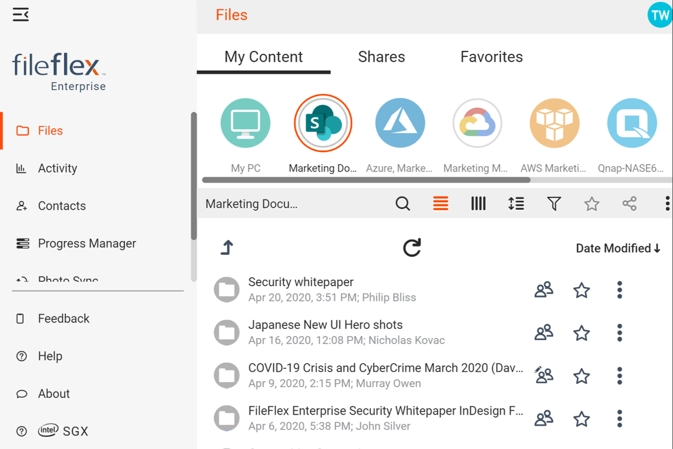Change the Date Modified sort order
Image resolution: width=673 pixels, height=449 pixels.
618,248
